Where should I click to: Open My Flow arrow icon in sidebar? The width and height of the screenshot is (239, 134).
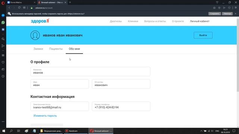point(3,46)
